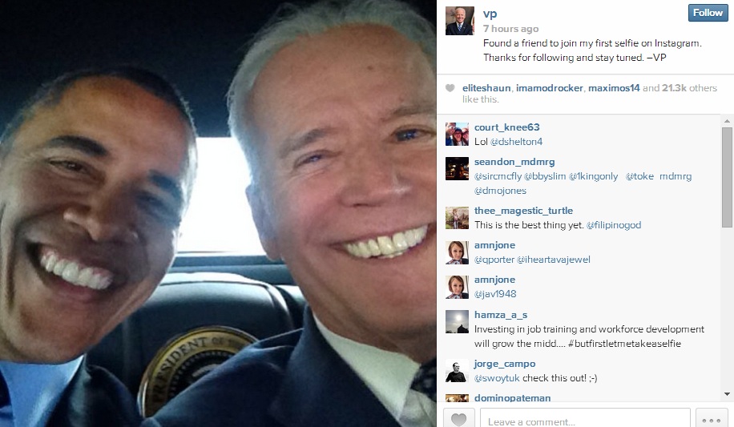Open seandon_mdmrg username link

[514, 162]
